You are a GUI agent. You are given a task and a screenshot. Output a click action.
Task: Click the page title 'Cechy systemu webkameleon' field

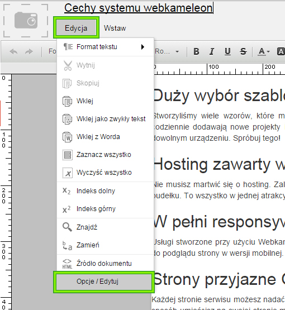coord(139,8)
